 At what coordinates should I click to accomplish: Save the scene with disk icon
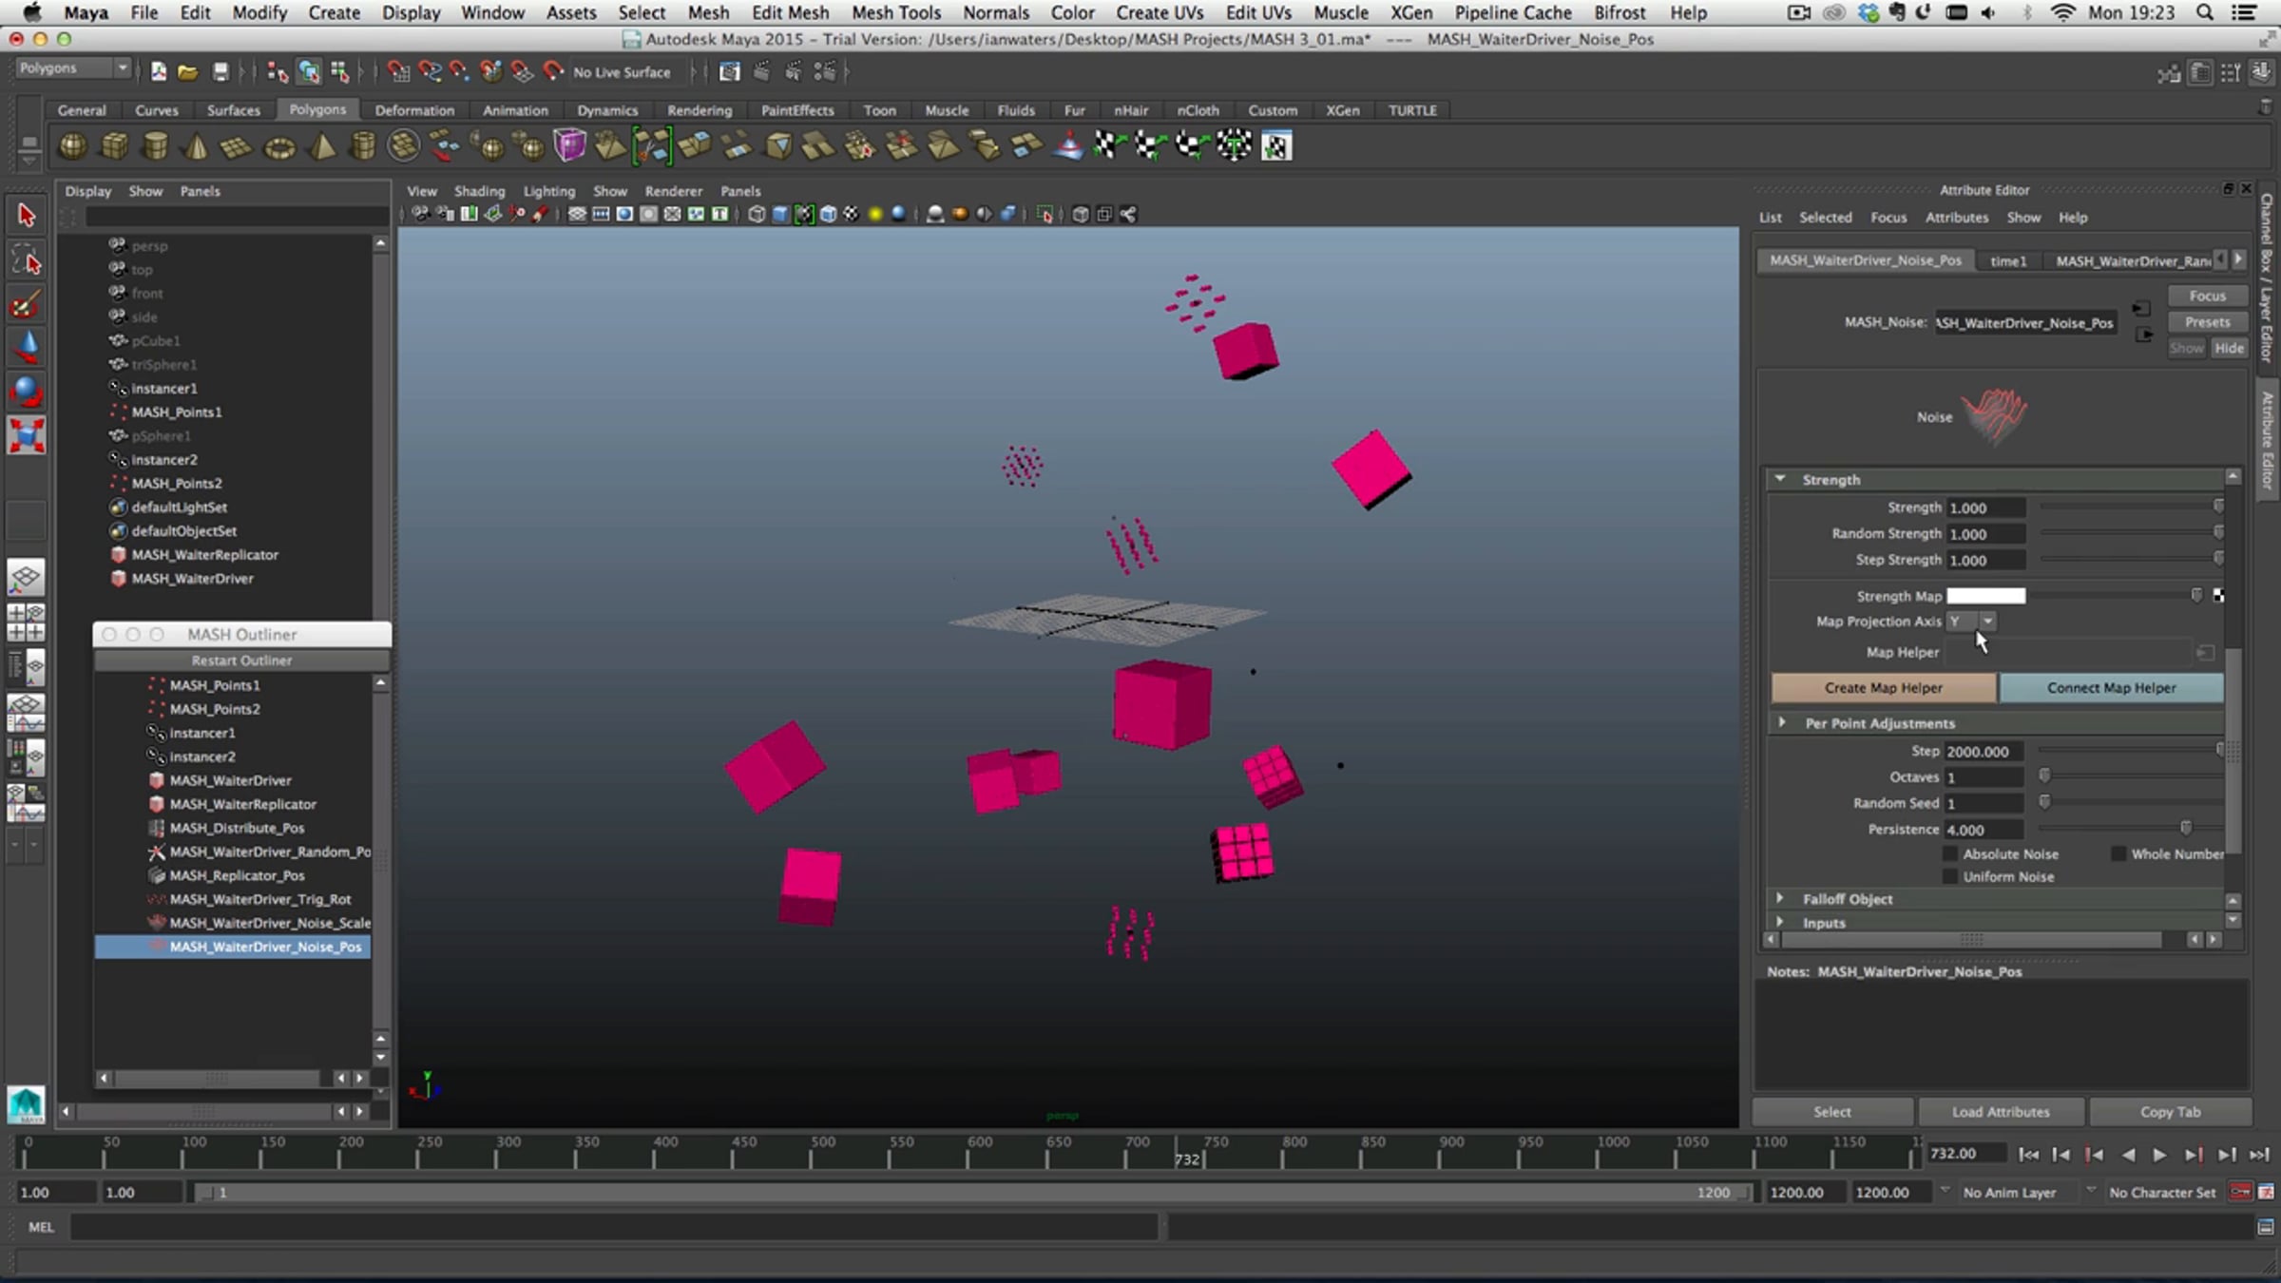coord(220,71)
